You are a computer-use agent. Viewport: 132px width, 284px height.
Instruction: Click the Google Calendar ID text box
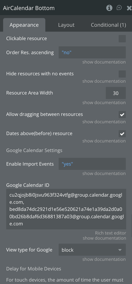[x=66, y=209]
